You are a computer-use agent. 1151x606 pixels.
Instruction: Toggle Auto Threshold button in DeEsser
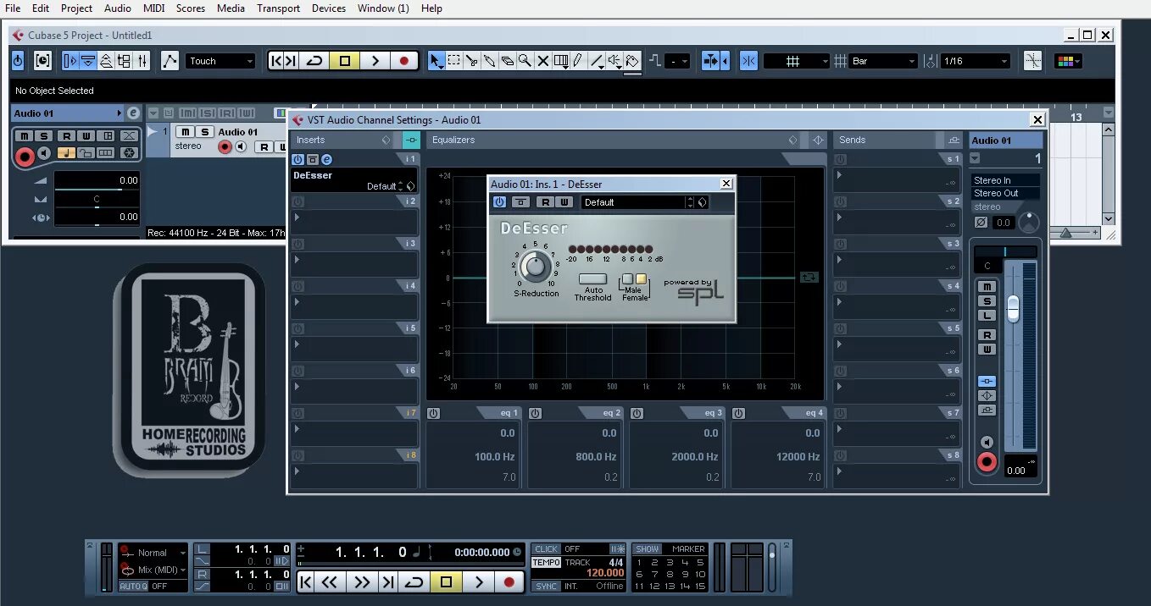click(x=592, y=278)
